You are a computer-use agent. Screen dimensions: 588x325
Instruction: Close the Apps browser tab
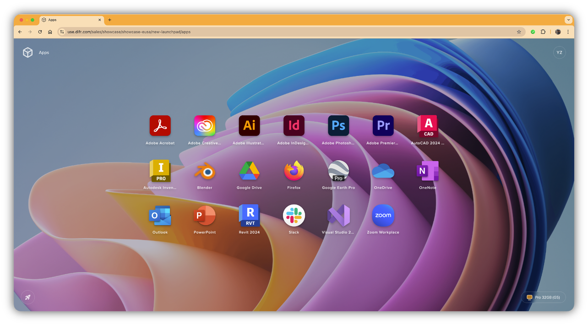[x=99, y=20]
